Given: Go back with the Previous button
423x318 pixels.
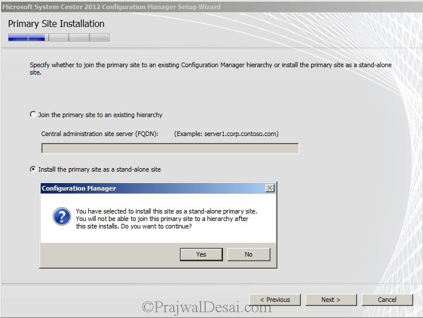Looking at the screenshot, I should pos(275,300).
